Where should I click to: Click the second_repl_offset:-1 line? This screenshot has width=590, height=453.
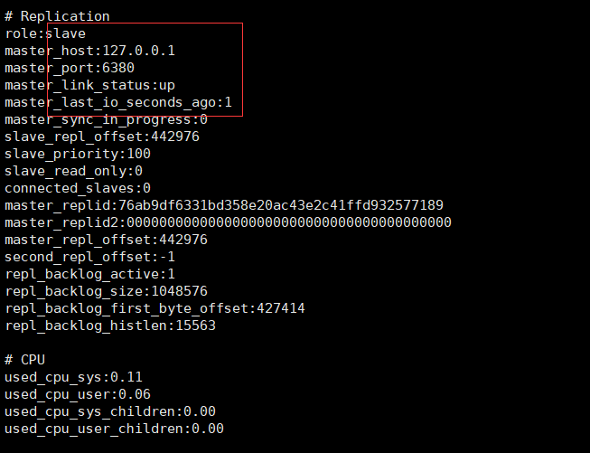click(89, 257)
